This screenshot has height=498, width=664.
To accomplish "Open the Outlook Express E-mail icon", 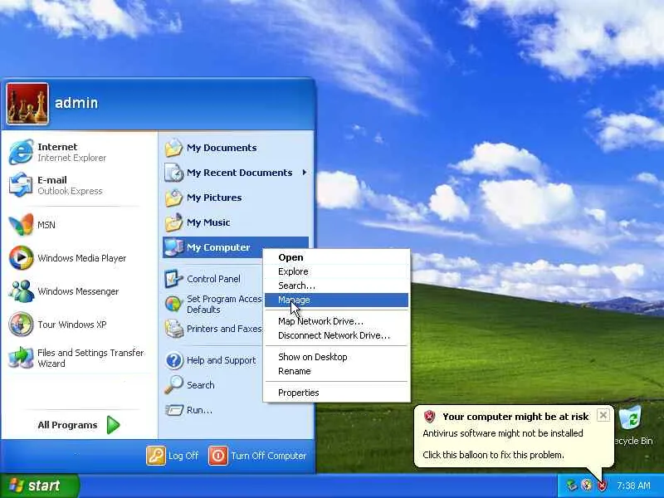I will [x=21, y=184].
